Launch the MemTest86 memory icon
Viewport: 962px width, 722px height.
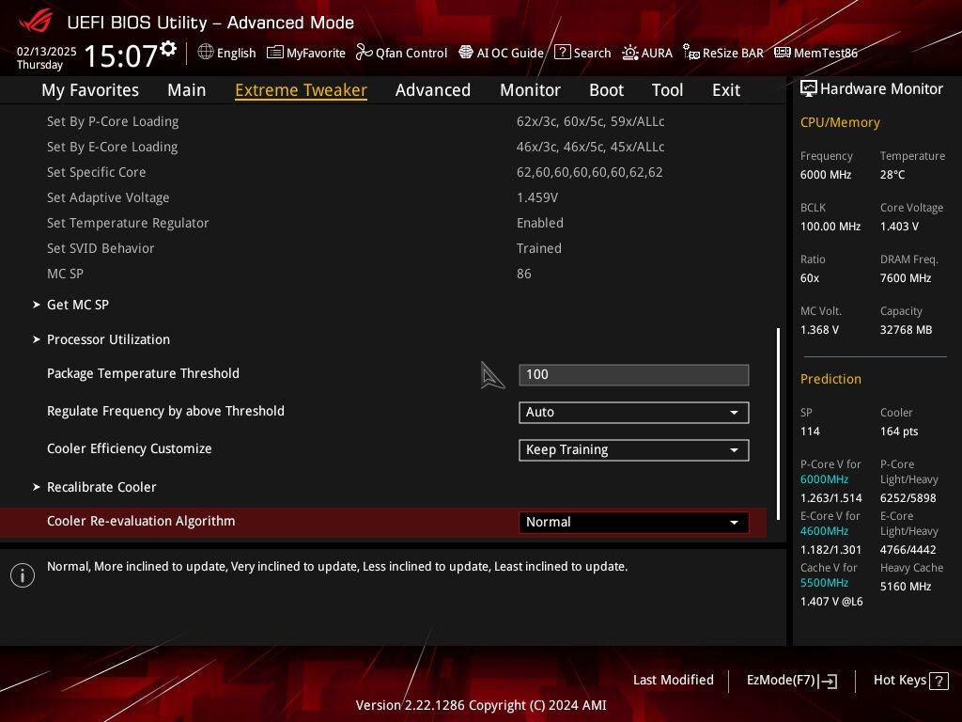pyautogui.click(x=783, y=53)
